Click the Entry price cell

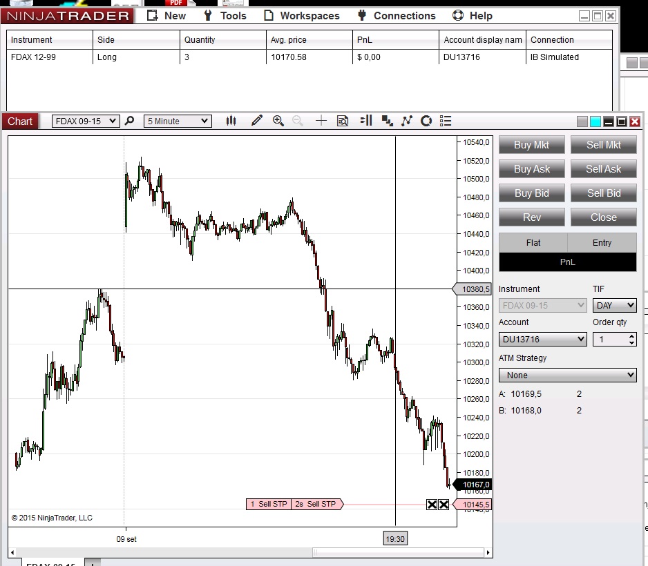[x=602, y=243]
